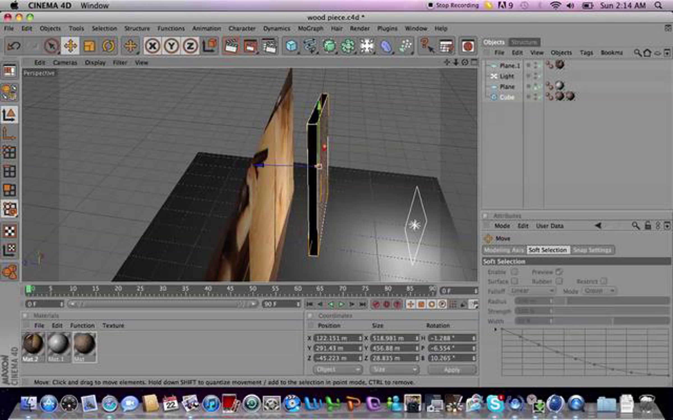Switch to the Snap Settings tab
This screenshot has height=420, width=673.
pos(592,250)
